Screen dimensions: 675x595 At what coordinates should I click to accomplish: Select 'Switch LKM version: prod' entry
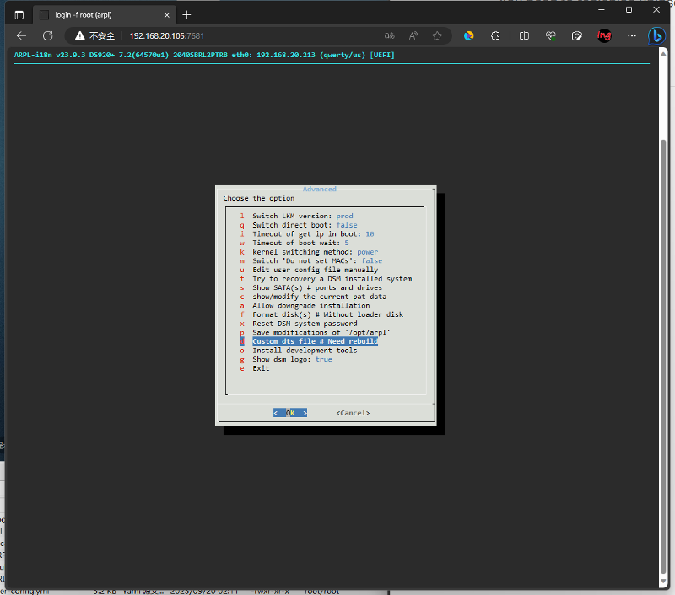click(302, 217)
